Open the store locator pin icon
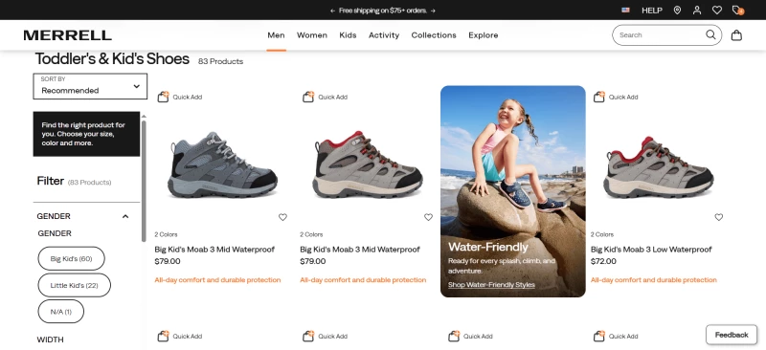 (x=677, y=10)
